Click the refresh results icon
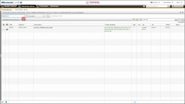 [134, 20]
